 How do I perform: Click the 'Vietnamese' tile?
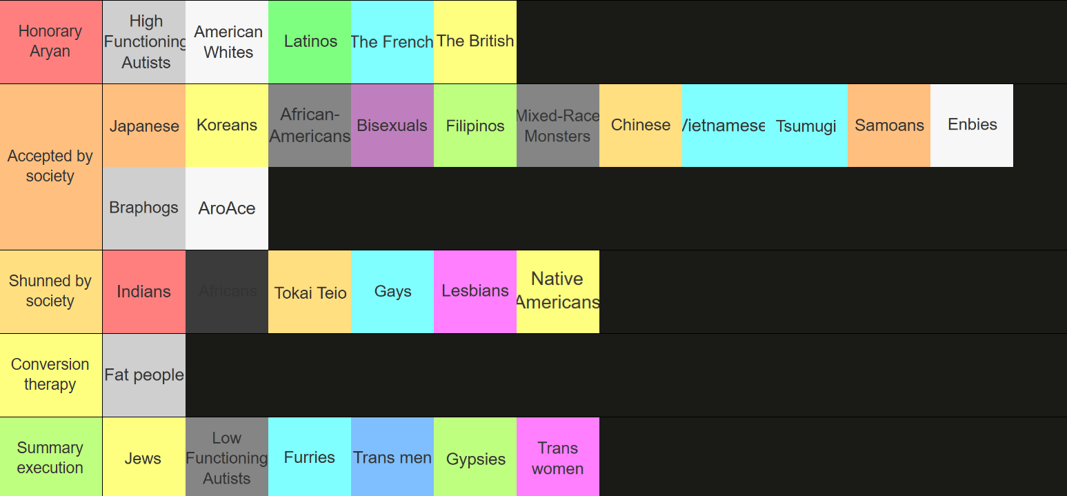[x=724, y=126]
